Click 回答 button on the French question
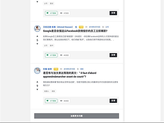Viewport: 164px width, 123px height. (113, 101)
